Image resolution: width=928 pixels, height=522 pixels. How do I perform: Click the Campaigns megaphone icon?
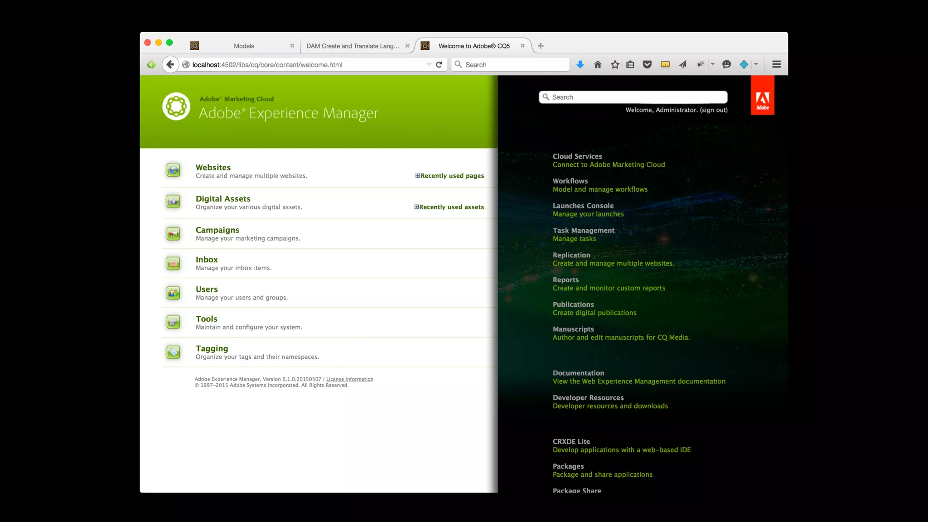click(173, 234)
